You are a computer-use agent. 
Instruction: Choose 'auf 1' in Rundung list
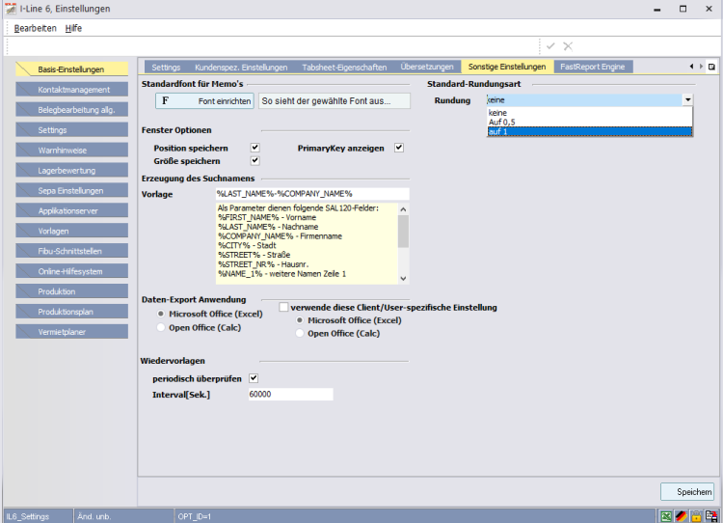[590, 131]
